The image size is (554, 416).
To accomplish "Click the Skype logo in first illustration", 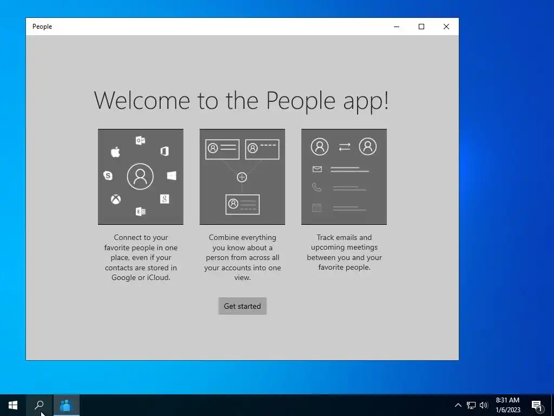I will [108, 175].
